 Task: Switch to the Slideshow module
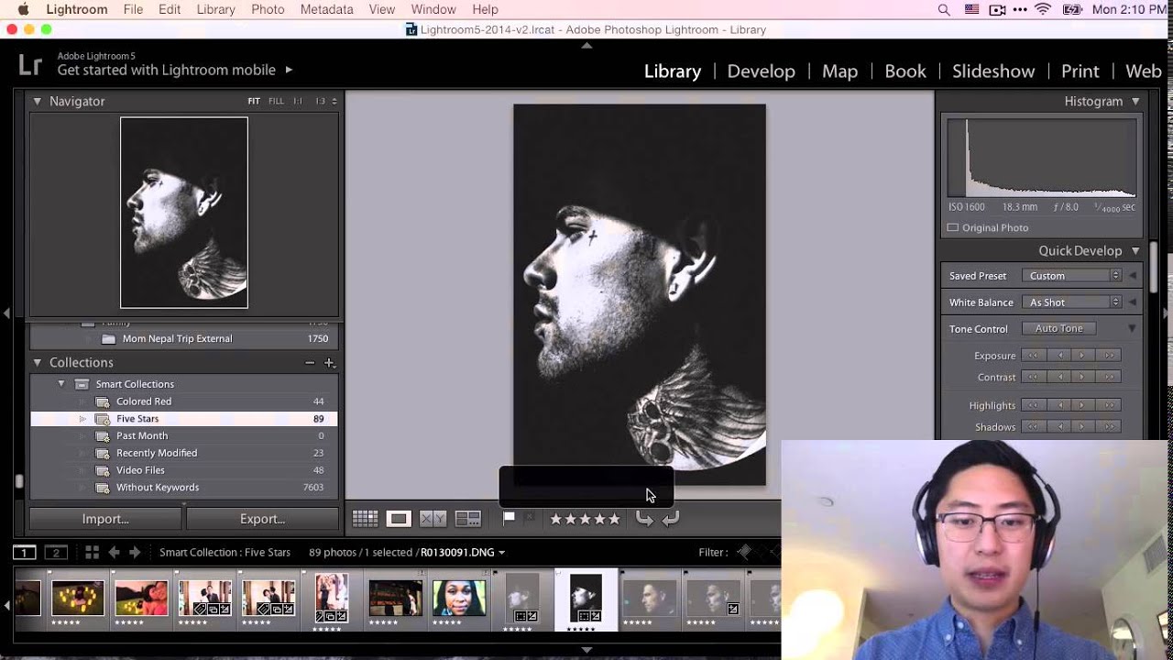tap(993, 71)
